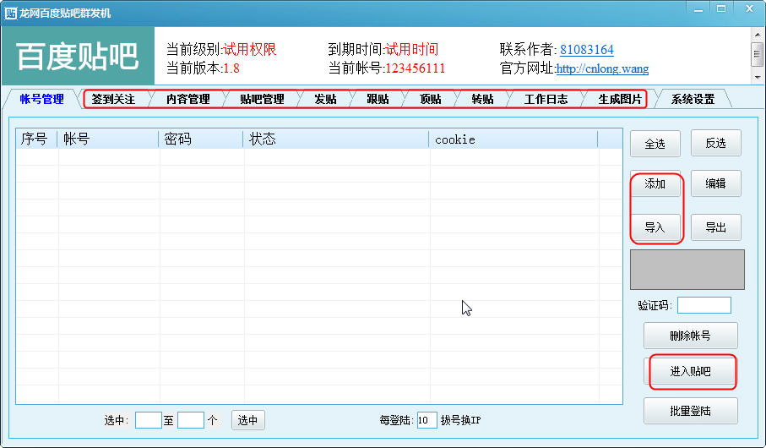Open the http://cnlong.wang website link
Image resolution: width=766 pixels, height=448 pixels.
click(x=602, y=68)
